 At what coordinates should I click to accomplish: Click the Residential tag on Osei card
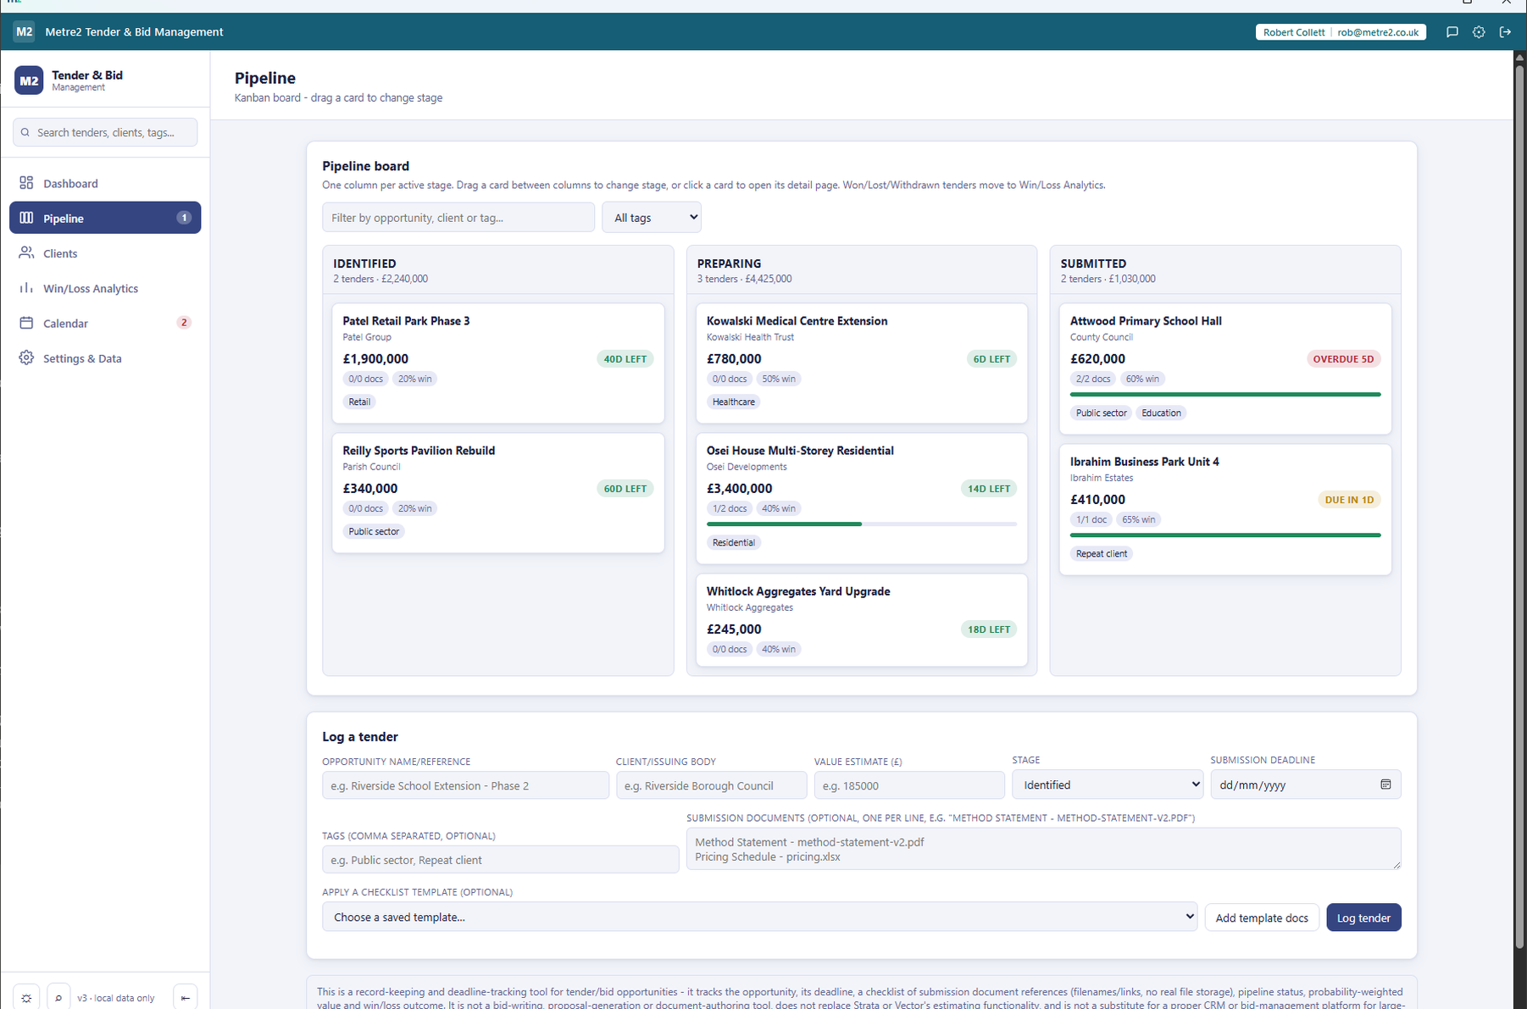(x=734, y=542)
